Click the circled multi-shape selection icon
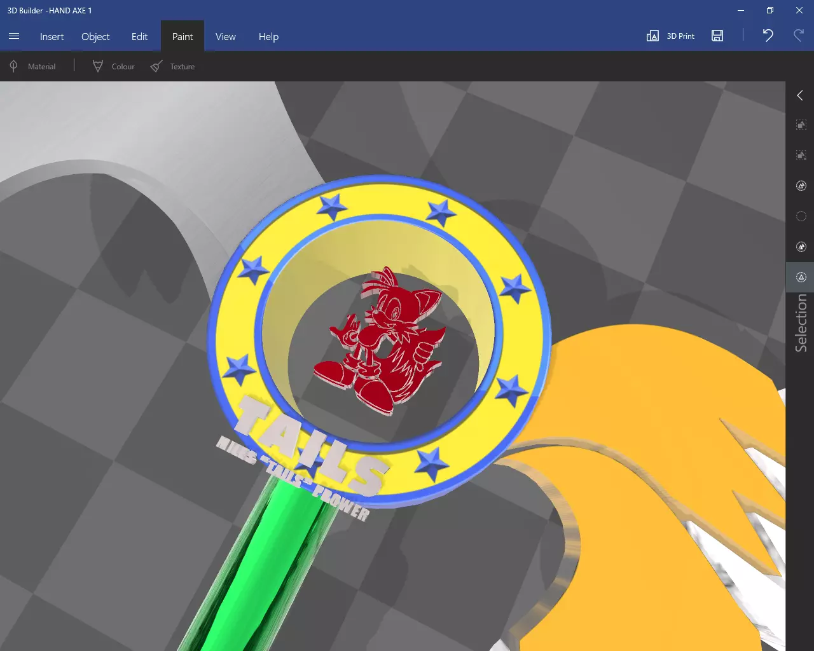Screen dimensions: 814x651 click(801, 186)
